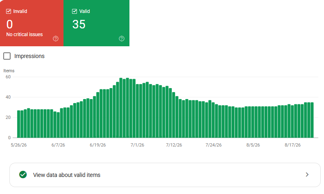
Task: Click the Impressions label text
Action: pyautogui.click(x=29, y=56)
